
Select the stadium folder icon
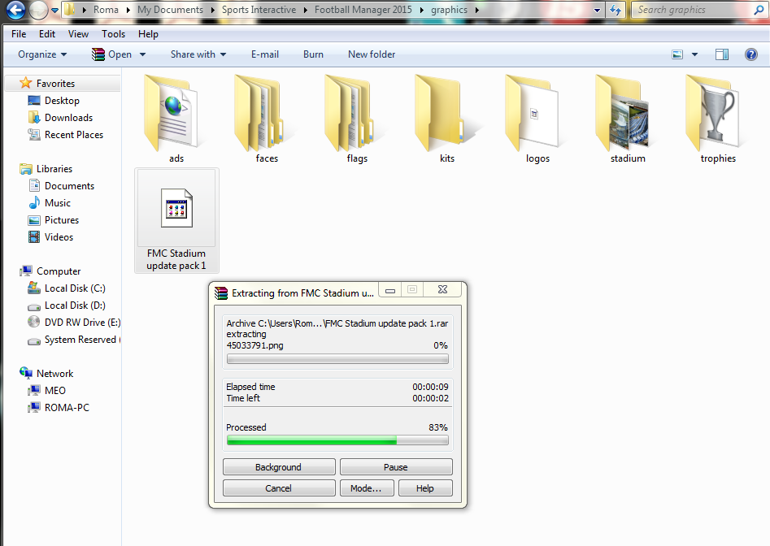623,114
